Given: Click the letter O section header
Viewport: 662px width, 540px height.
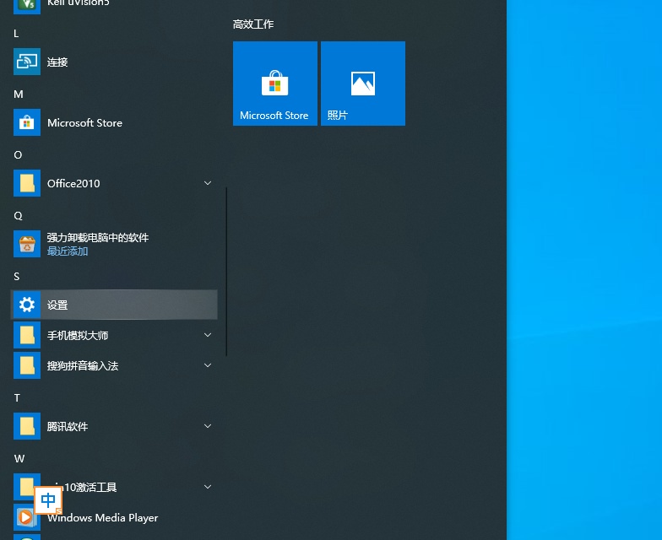Looking at the screenshot, I should point(18,155).
